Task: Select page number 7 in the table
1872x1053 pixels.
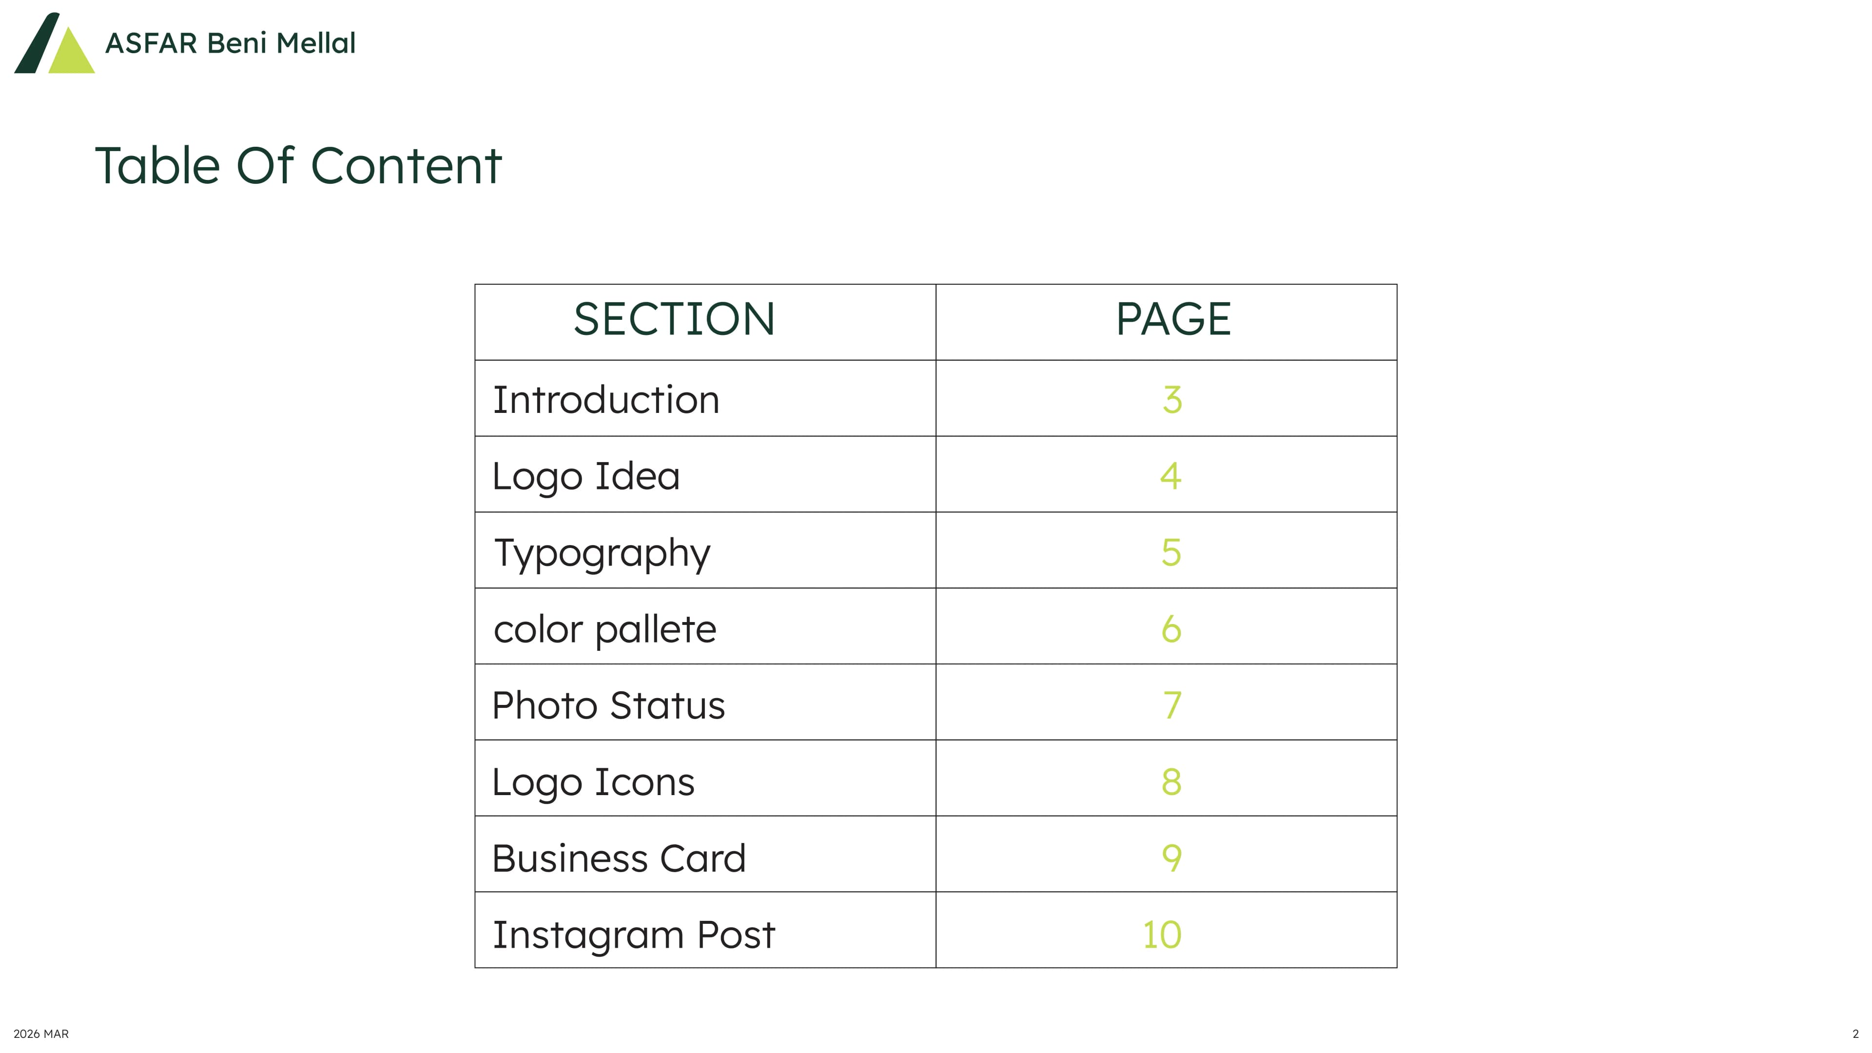Action: [1172, 705]
